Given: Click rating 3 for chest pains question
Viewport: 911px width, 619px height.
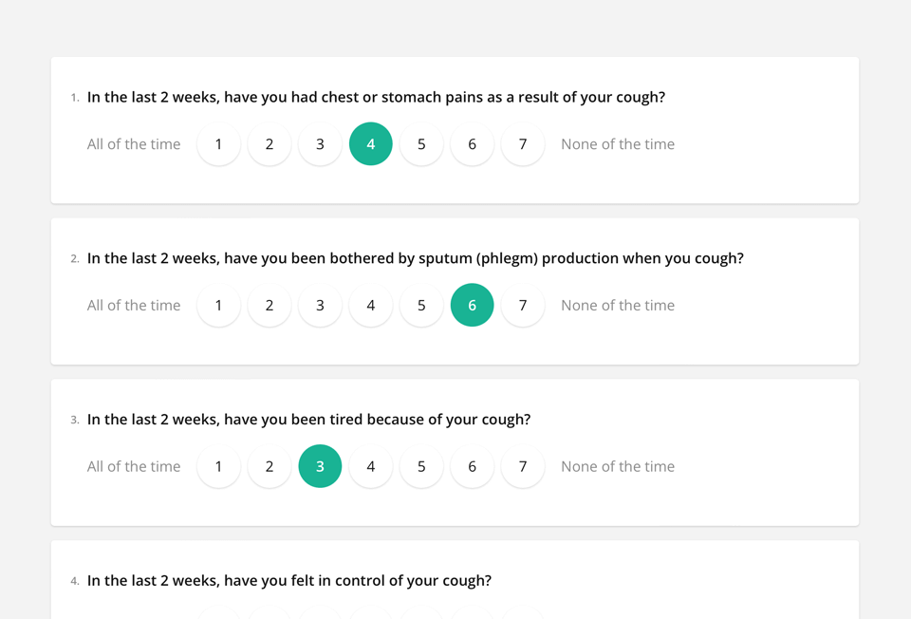Looking at the screenshot, I should (x=320, y=144).
